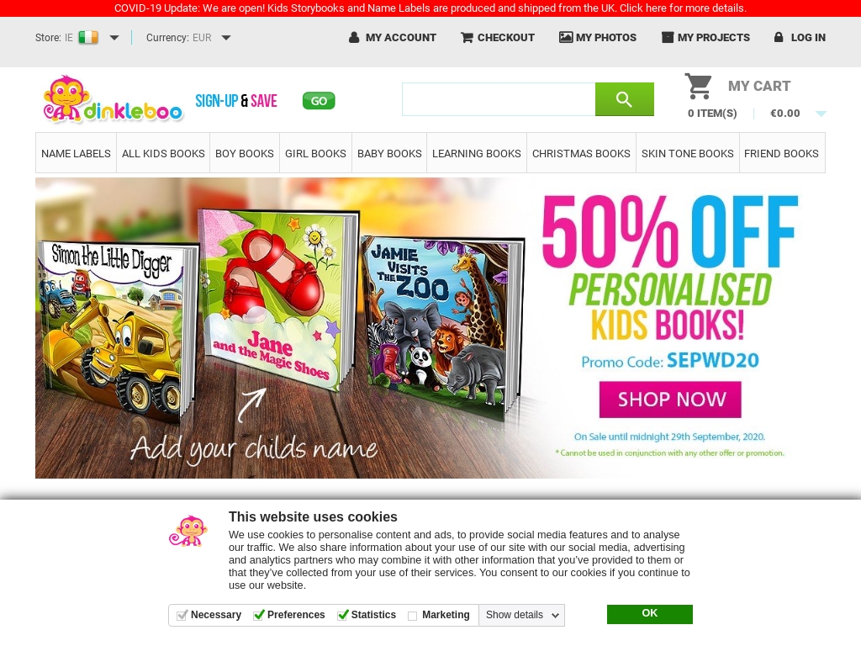Uncheck the Preferences cookies checkbox
This screenshot has height=646, width=861.
tap(259, 615)
